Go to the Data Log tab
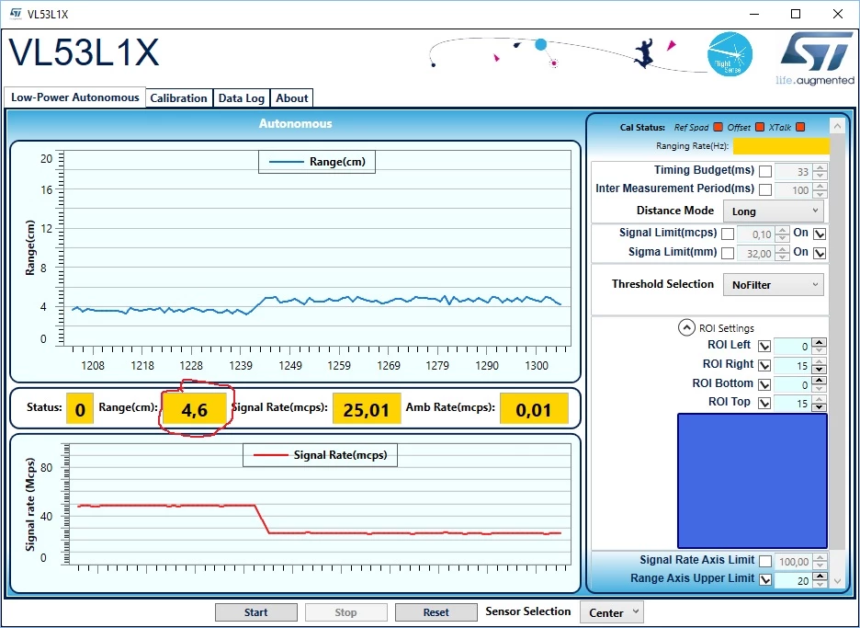The image size is (860, 628). pos(242,98)
